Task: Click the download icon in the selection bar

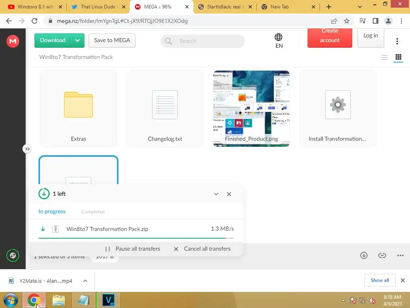Action: 364,255
